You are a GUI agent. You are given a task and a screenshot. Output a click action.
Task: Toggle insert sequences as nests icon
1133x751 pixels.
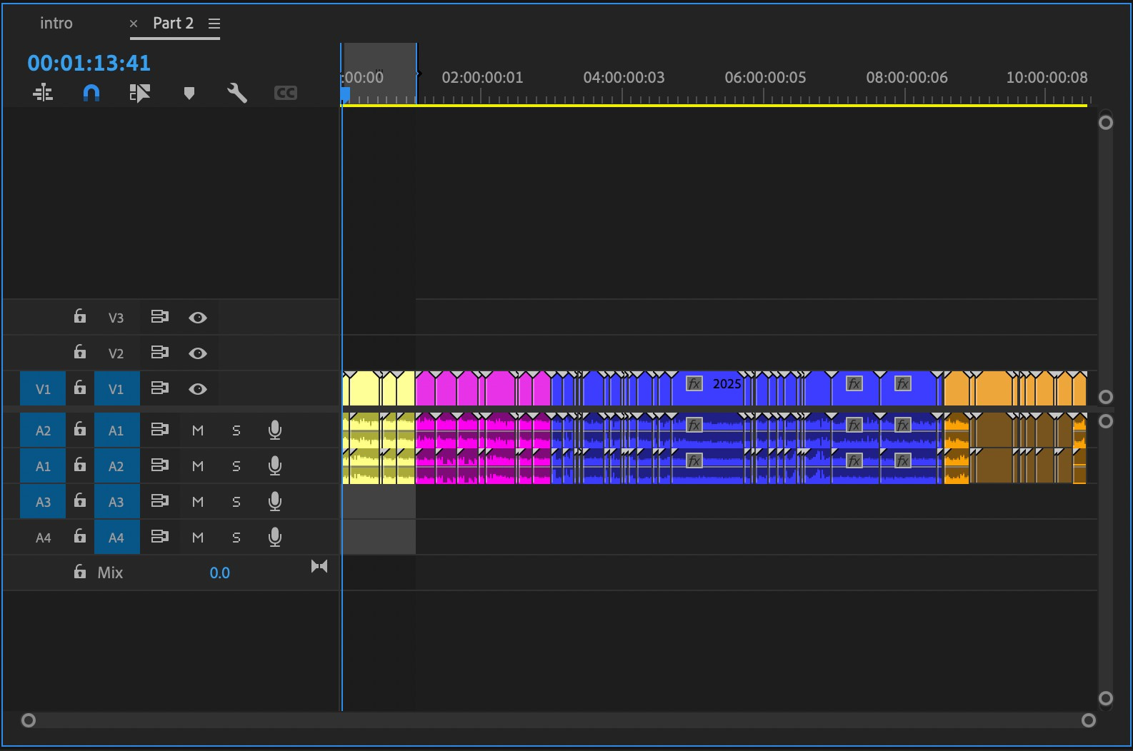coord(43,93)
